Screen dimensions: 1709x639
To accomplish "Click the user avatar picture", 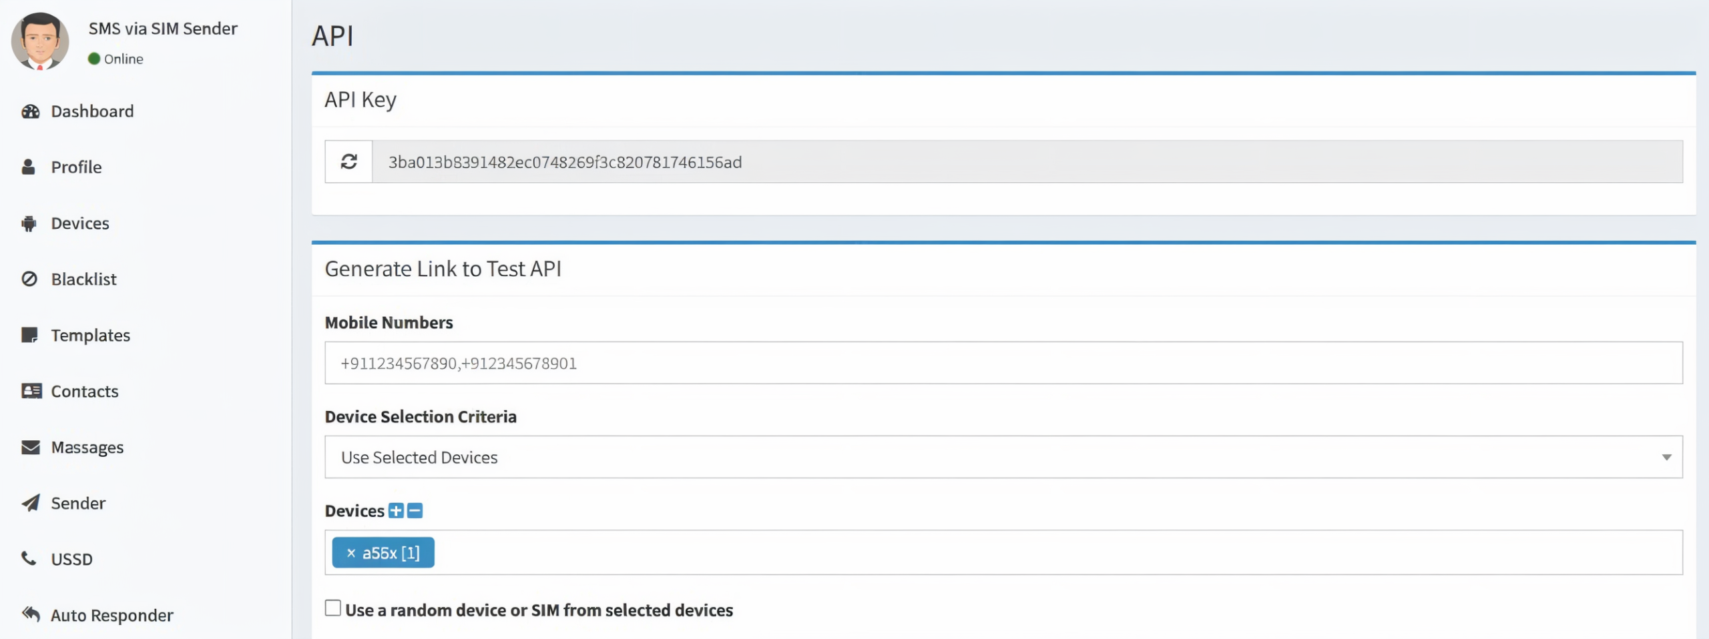I will [x=40, y=41].
